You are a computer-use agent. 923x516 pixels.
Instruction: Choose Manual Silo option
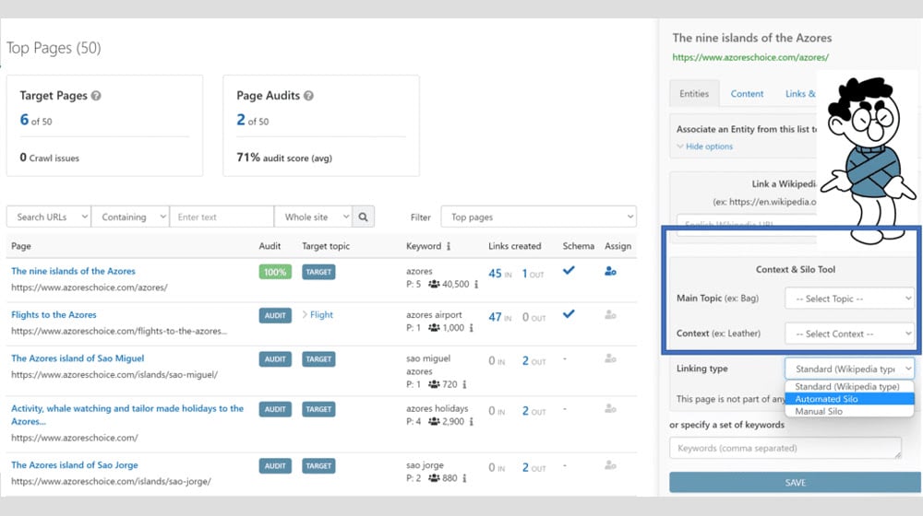point(849,411)
